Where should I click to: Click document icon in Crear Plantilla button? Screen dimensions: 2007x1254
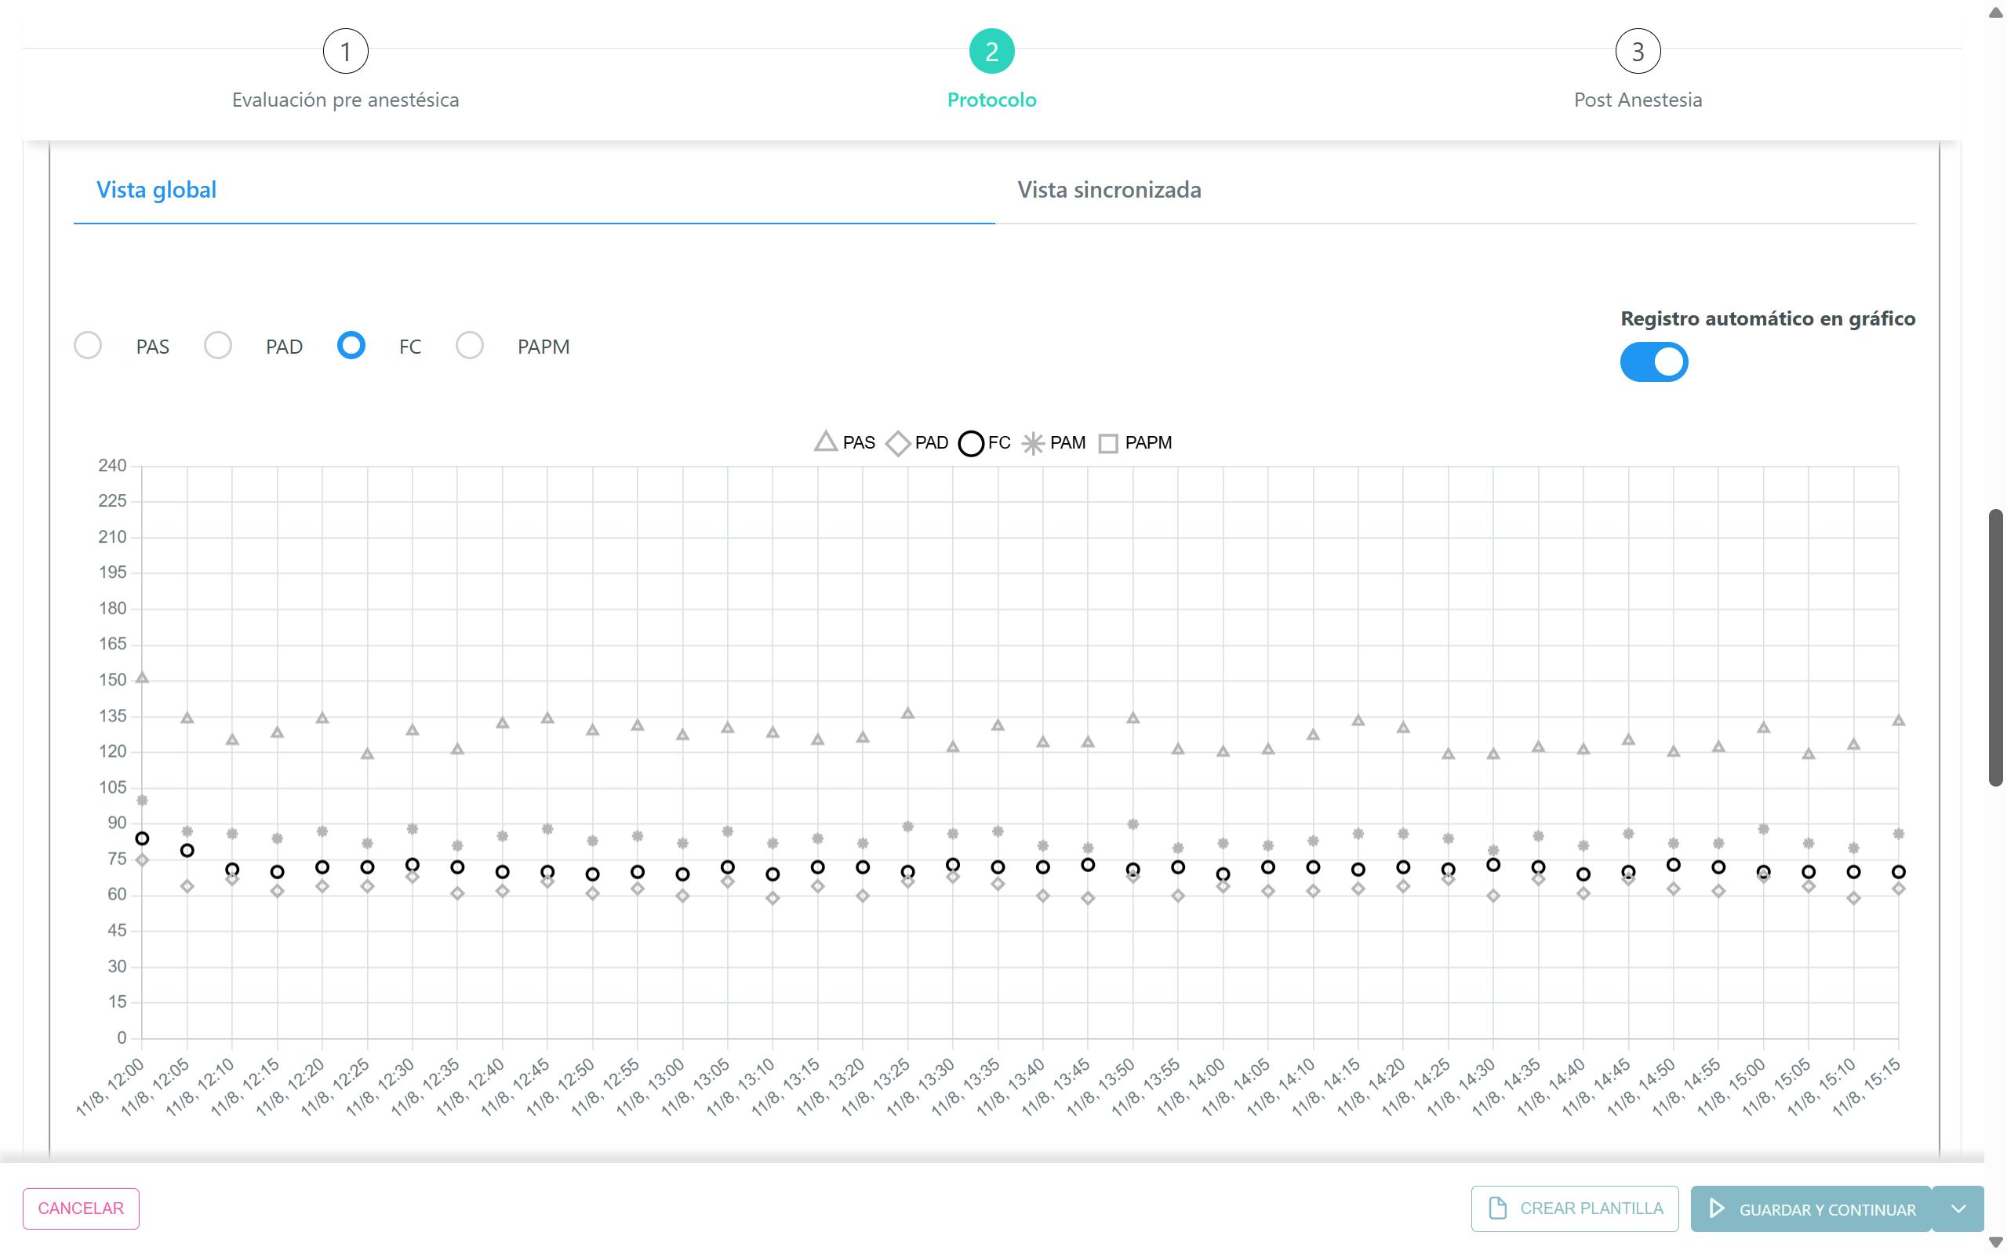1497,1209
